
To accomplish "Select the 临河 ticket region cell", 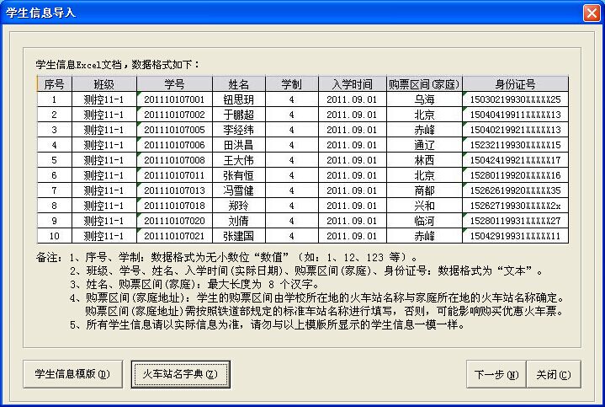I will (x=424, y=221).
